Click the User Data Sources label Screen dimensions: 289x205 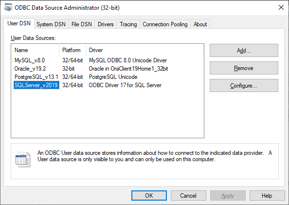coord(33,38)
